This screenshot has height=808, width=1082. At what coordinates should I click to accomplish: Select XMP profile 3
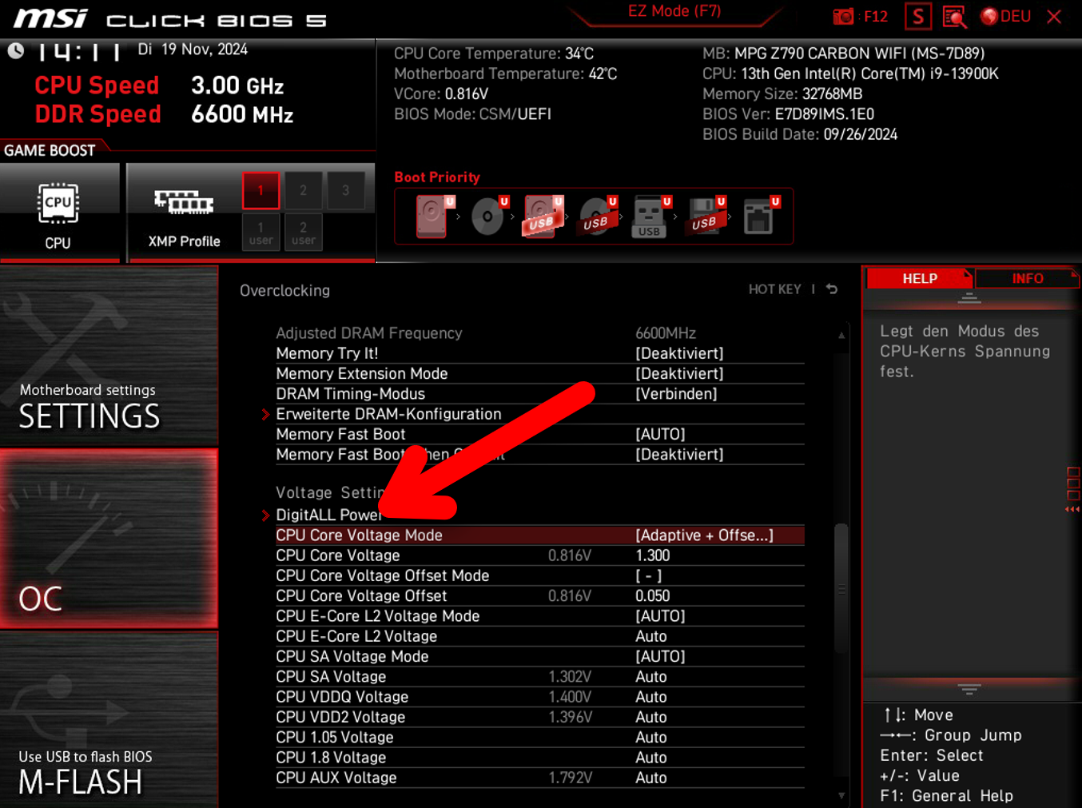(x=345, y=190)
